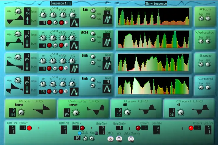Click the triangle shape icon under +C in Pitch row
The width and height of the screenshot is (218, 145).
click(74, 23)
